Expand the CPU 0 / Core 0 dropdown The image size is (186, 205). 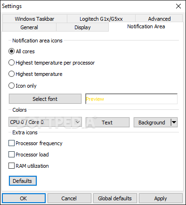point(45,122)
